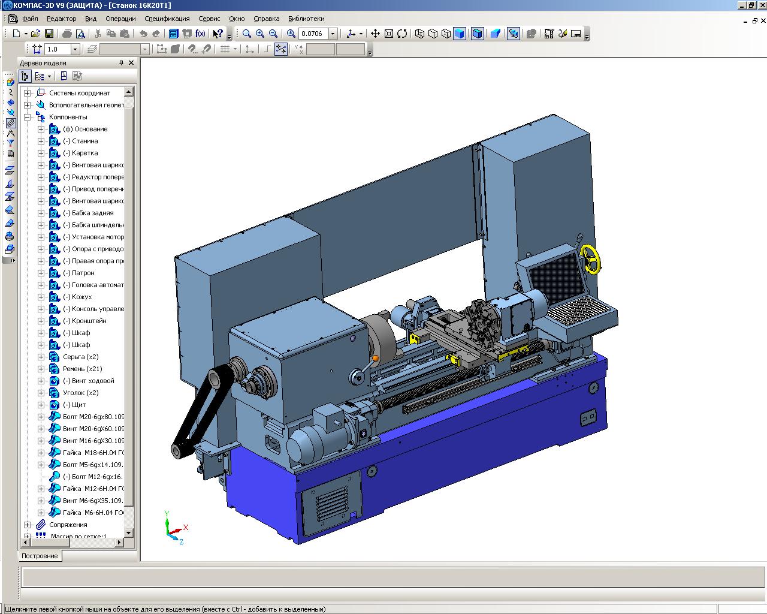Open the New document dropdown arrow
The width and height of the screenshot is (767, 614).
pos(26,34)
